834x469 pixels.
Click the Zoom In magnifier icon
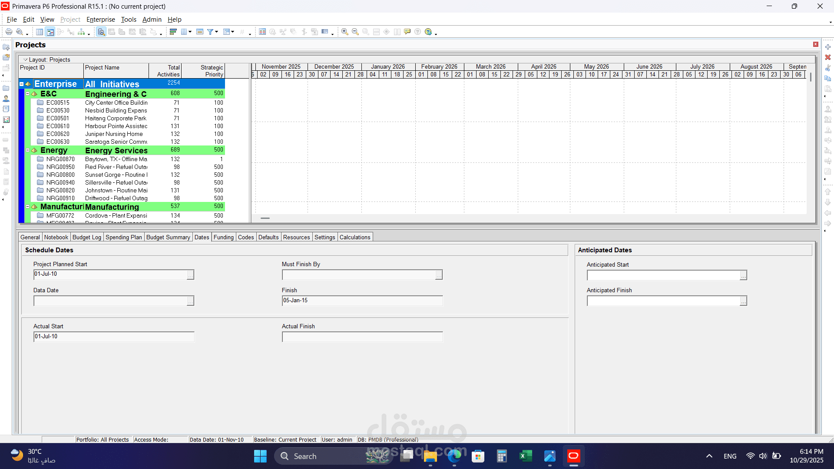[x=345, y=32]
